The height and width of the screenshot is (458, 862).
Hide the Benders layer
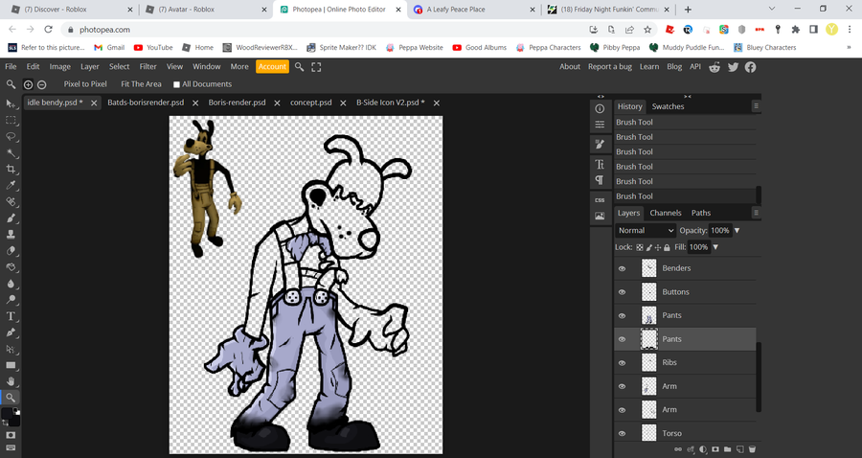(623, 269)
